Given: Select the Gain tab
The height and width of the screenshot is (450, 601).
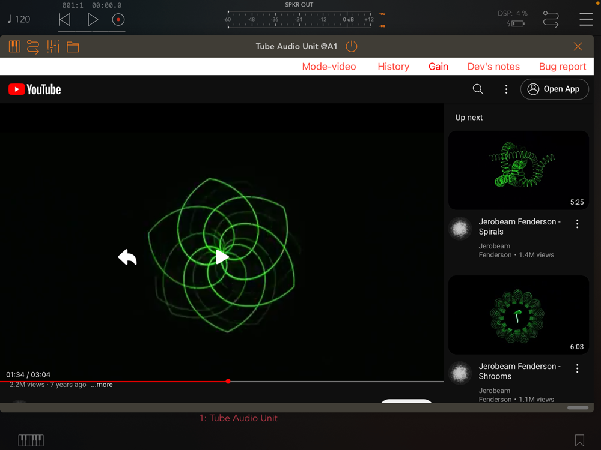Looking at the screenshot, I should 438,67.
